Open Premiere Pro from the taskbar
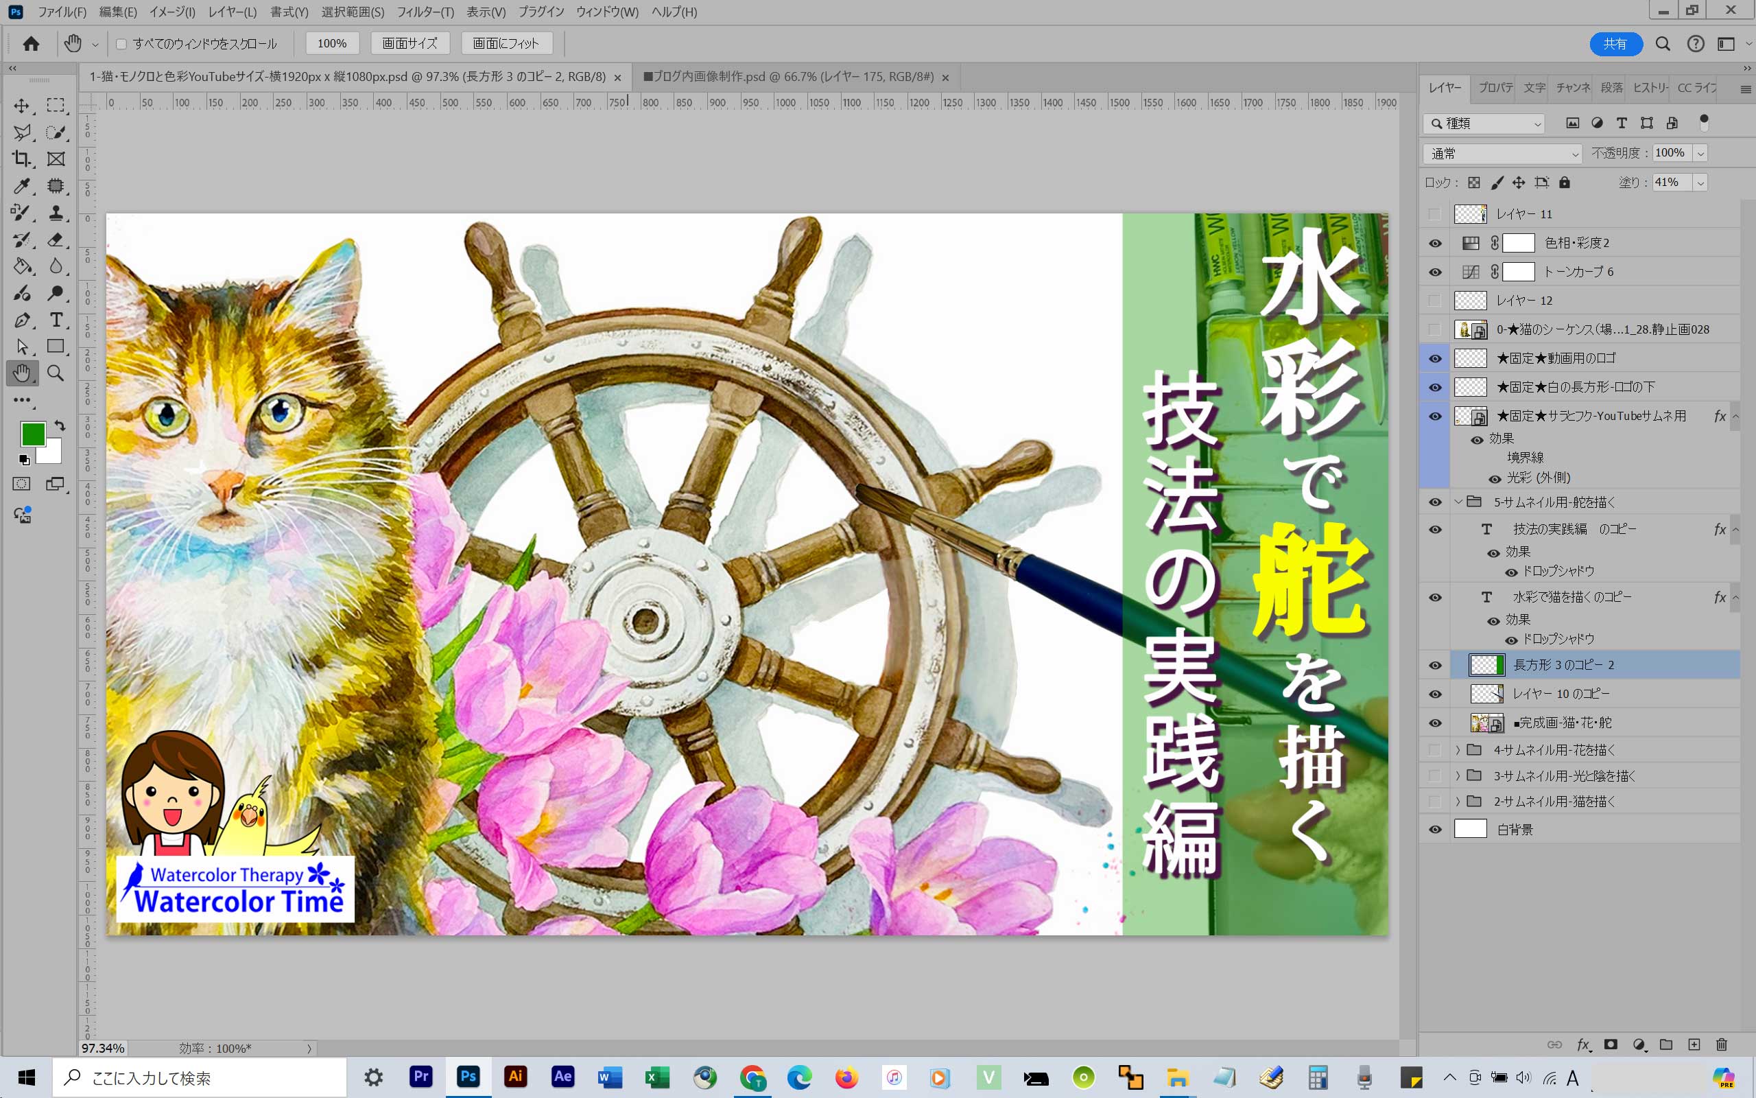 pos(421,1077)
